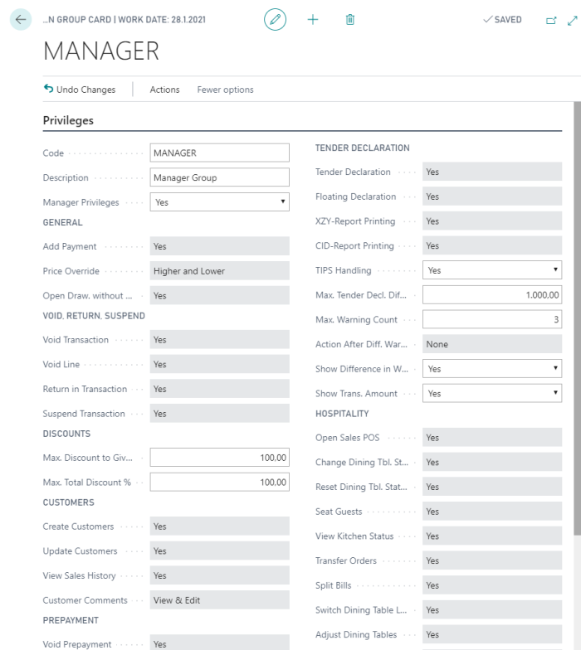
Task: Click the Void Line value
Action: (219, 364)
